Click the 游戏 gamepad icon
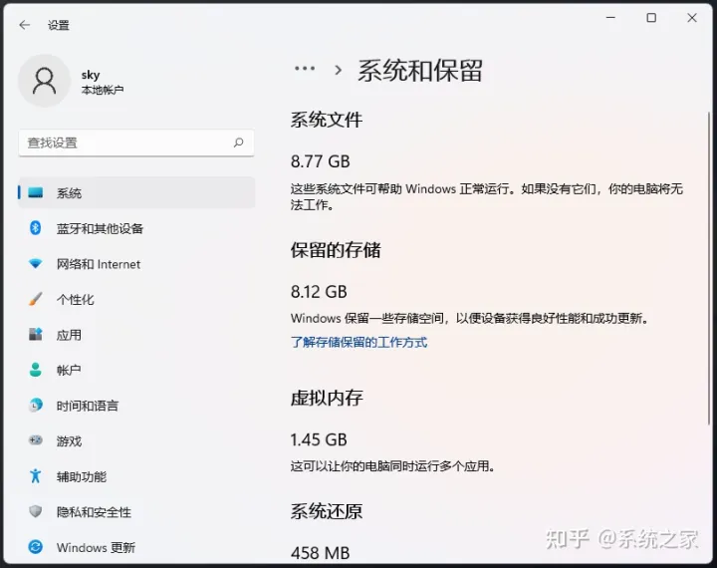The height and width of the screenshot is (568, 717). click(x=35, y=440)
